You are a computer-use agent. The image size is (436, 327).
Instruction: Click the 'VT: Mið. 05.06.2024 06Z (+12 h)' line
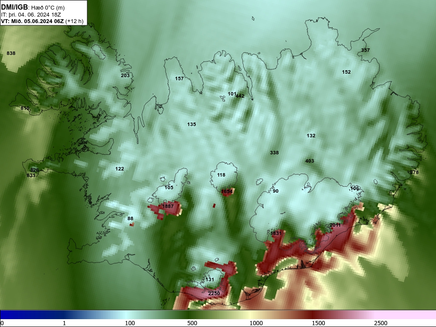click(42, 21)
